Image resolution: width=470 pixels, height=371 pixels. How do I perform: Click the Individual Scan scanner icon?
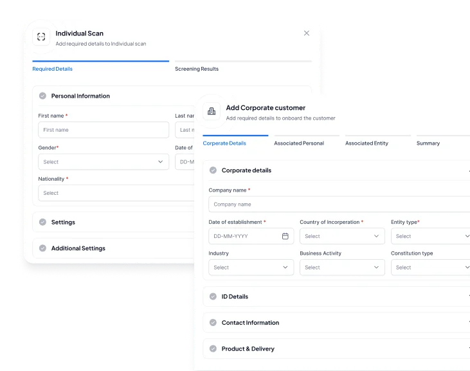click(x=41, y=37)
